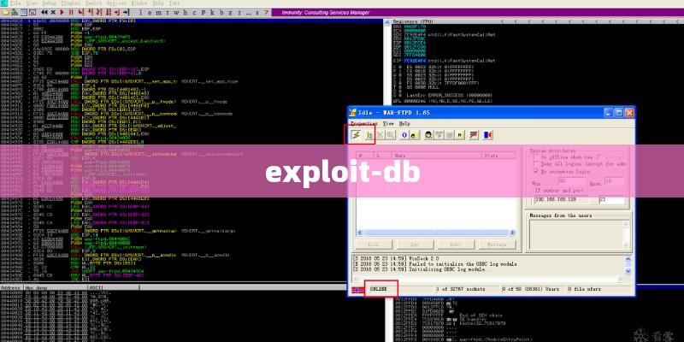Click the yellow 'D' icon in WAR-FTPD toolbar
Screen dimensions: 684x342
click(x=460, y=135)
